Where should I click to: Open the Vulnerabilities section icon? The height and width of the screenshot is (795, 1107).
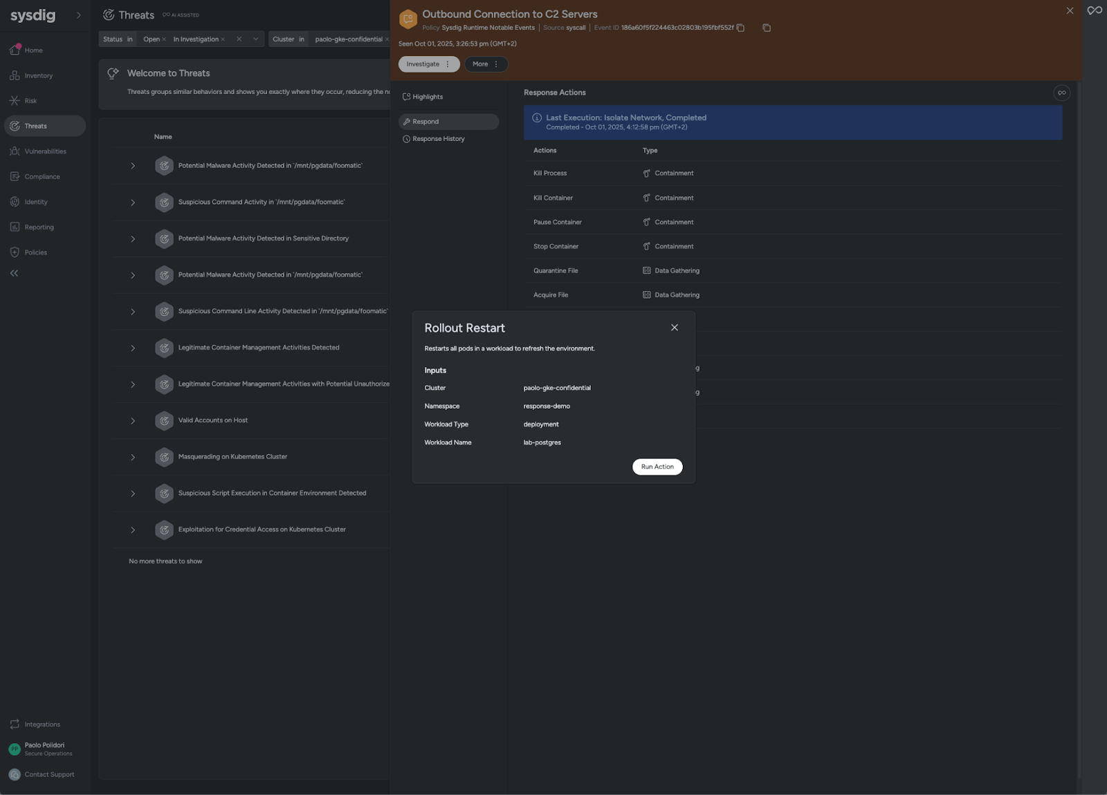[15, 151]
